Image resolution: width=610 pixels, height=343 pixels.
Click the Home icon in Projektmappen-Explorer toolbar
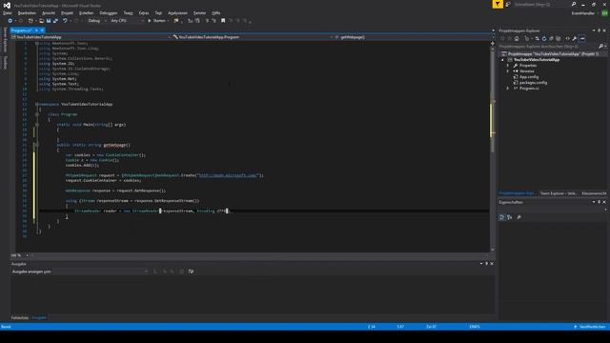tap(517, 38)
